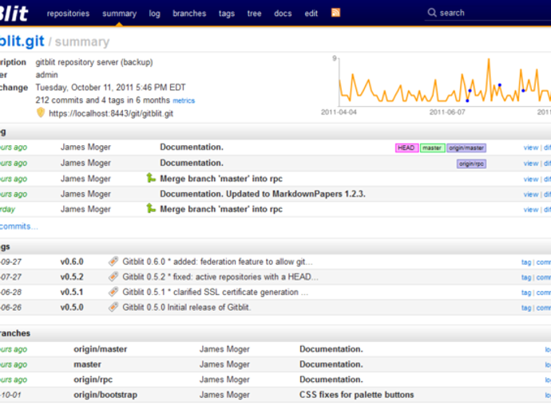View the MarkdownPapers 1.2.3 commit
551x413 pixels.
tap(530, 195)
